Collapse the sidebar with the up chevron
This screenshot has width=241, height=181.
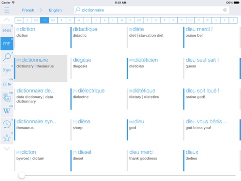point(7,20)
